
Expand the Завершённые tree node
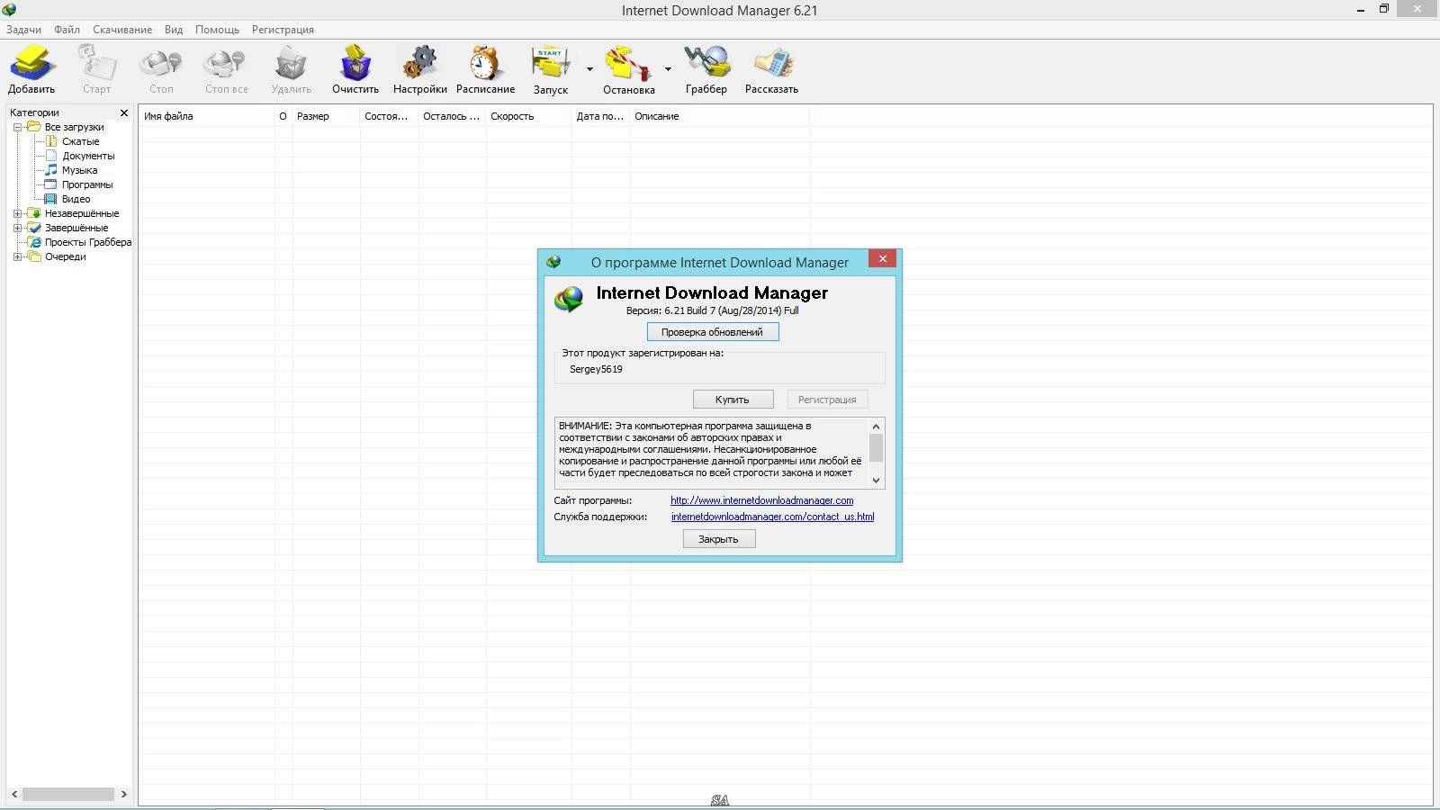17,228
